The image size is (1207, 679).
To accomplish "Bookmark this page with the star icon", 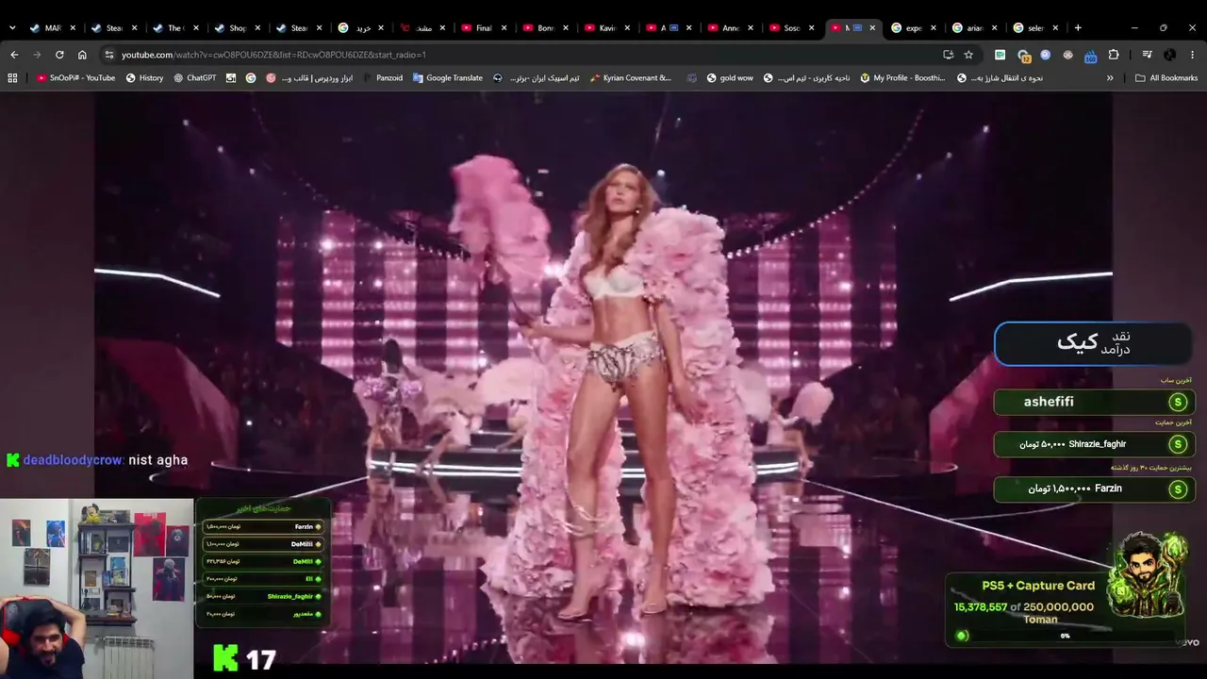I will (968, 55).
